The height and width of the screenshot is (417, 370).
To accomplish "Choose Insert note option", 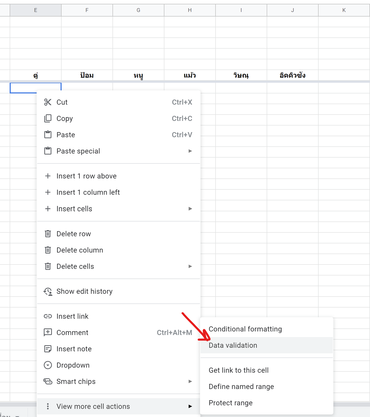I will pyautogui.click(x=119, y=349).
